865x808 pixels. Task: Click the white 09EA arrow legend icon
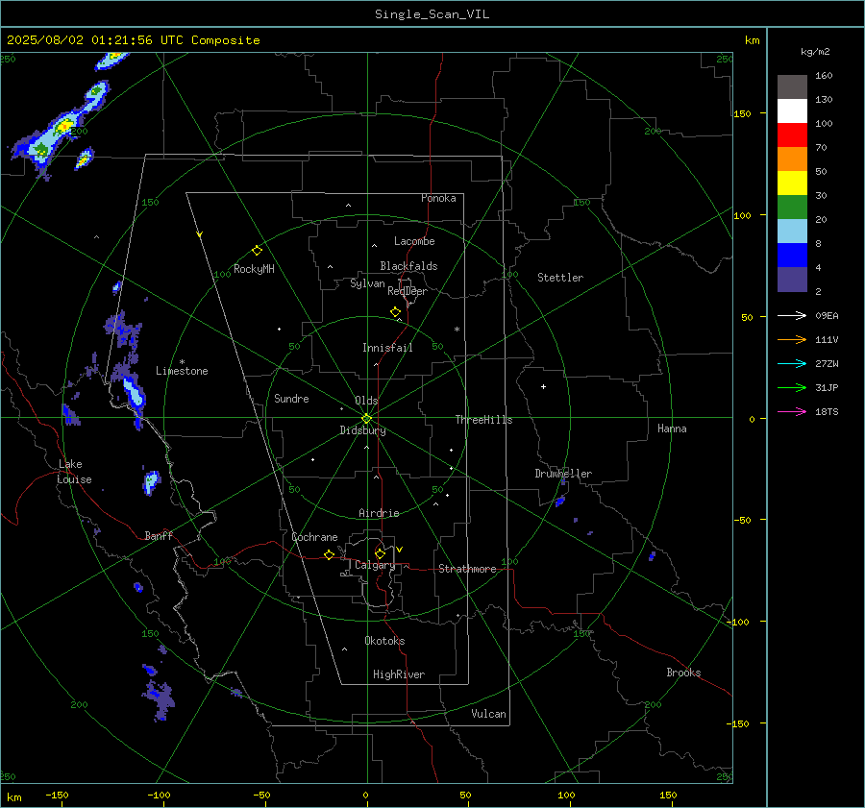[x=792, y=315]
